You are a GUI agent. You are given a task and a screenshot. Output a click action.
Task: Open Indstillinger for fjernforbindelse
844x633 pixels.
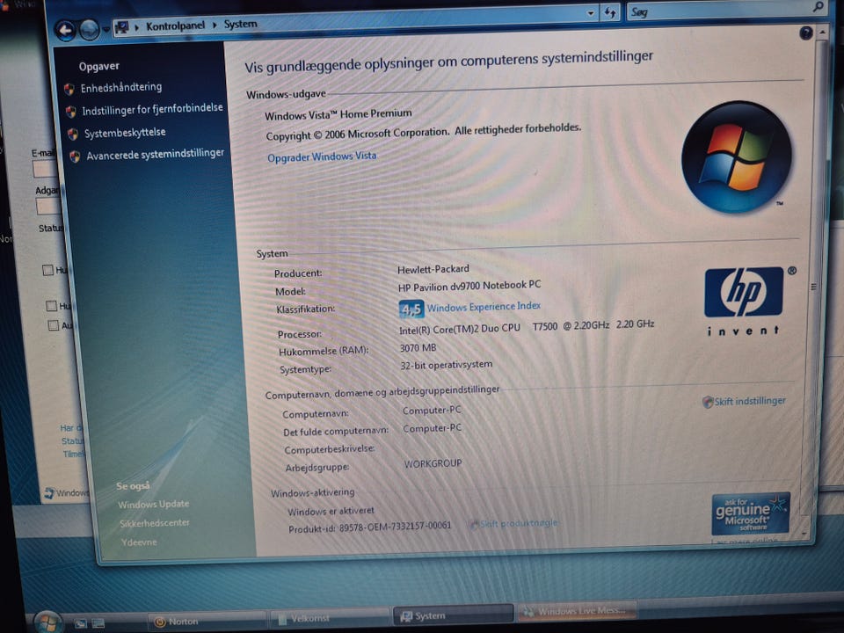pos(152,109)
